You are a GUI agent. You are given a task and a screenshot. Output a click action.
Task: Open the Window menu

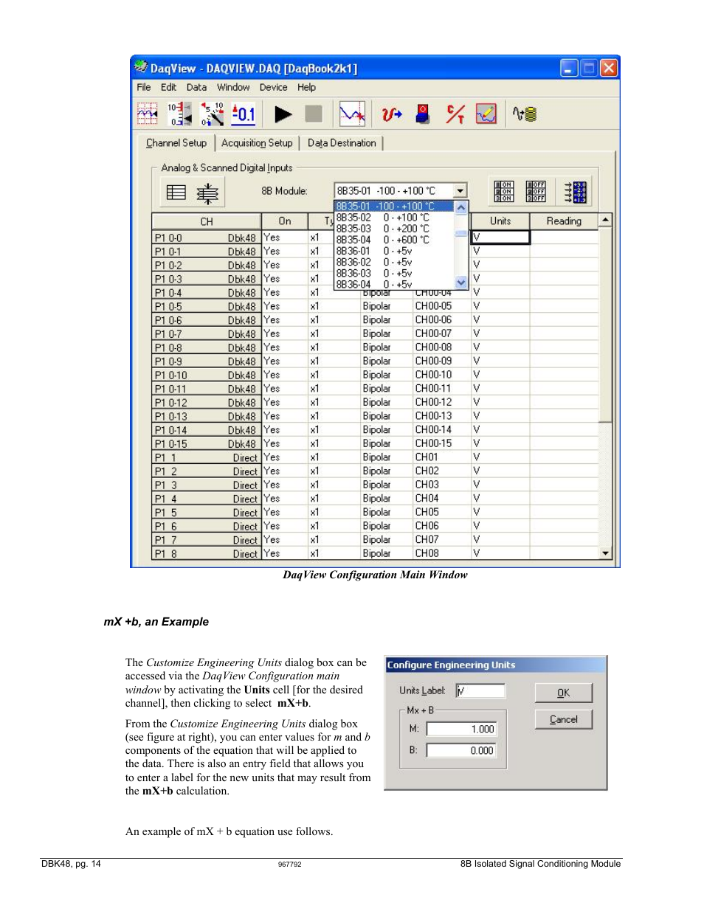[233, 87]
